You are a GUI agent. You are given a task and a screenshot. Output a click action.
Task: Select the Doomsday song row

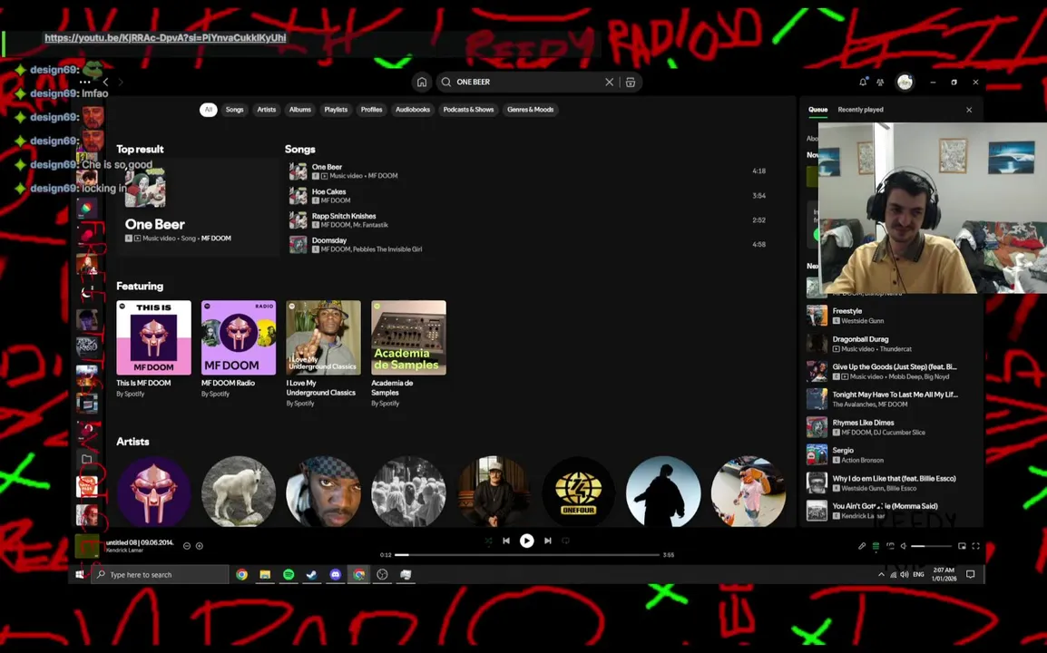point(527,244)
